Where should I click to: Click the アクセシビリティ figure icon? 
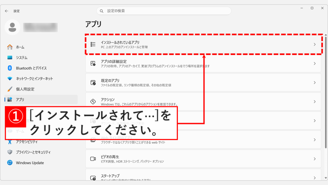coord(10,142)
